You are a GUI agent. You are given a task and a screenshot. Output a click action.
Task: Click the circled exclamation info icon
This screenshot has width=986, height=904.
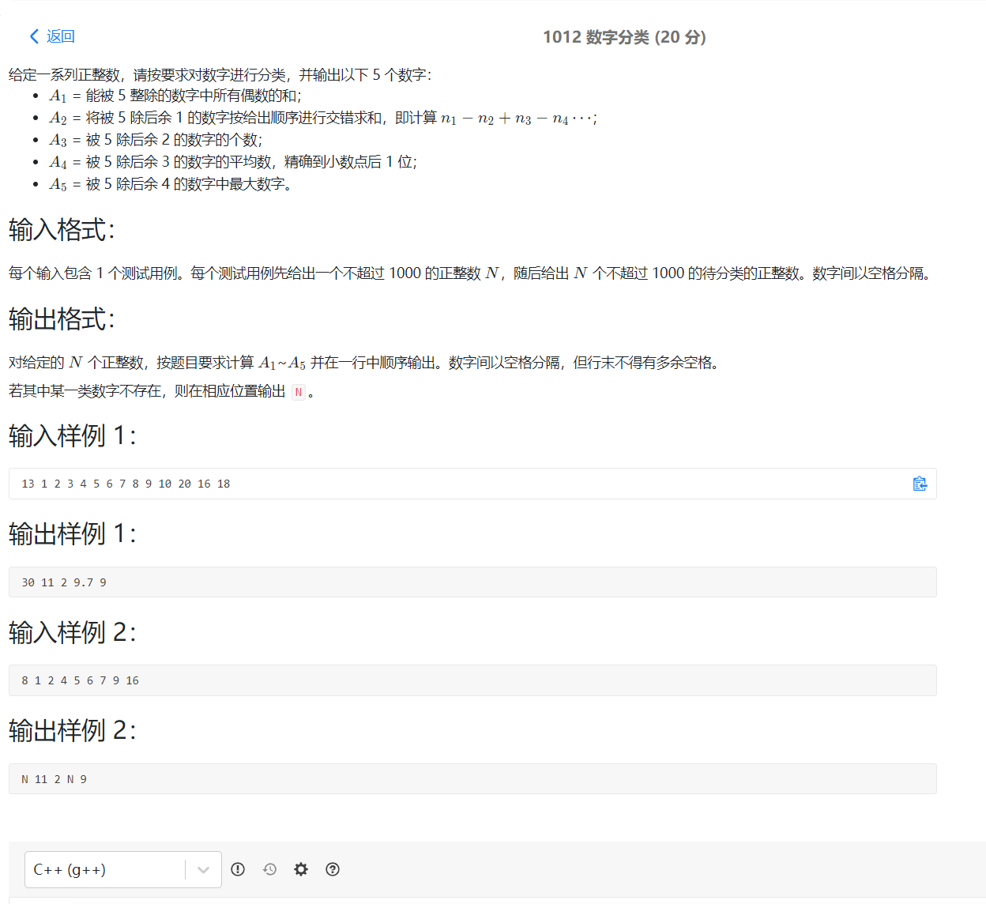(x=238, y=869)
